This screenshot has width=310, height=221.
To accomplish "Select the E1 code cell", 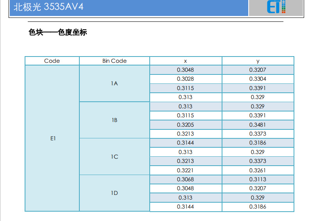I will point(52,138).
